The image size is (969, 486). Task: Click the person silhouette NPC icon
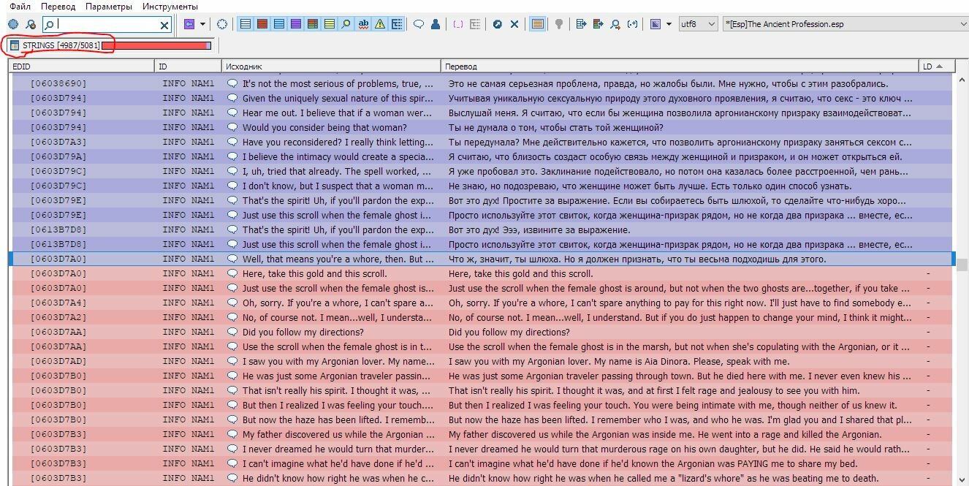pos(436,24)
